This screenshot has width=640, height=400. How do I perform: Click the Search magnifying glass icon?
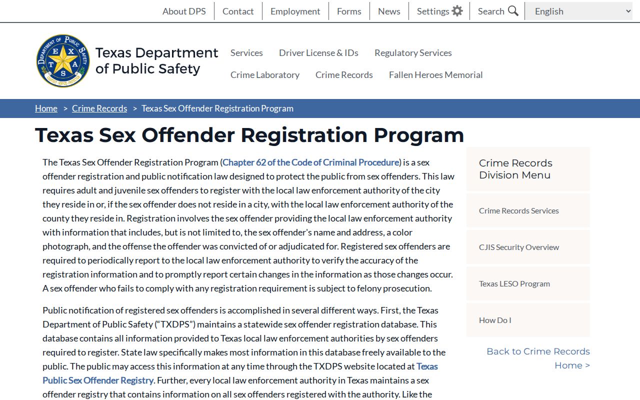513,11
